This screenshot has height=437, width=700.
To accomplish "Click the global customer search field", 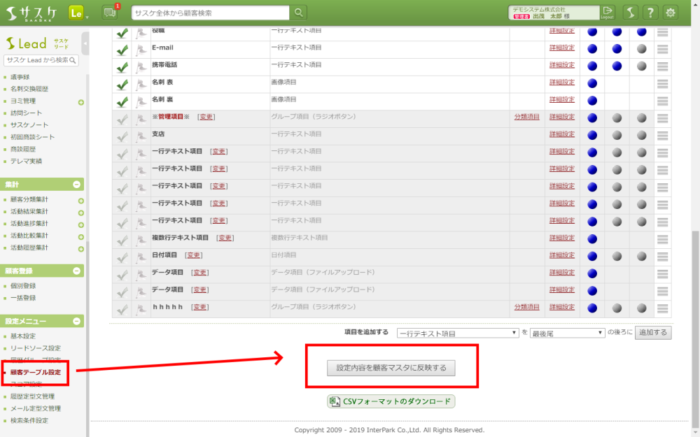I will pyautogui.click(x=210, y=13).
